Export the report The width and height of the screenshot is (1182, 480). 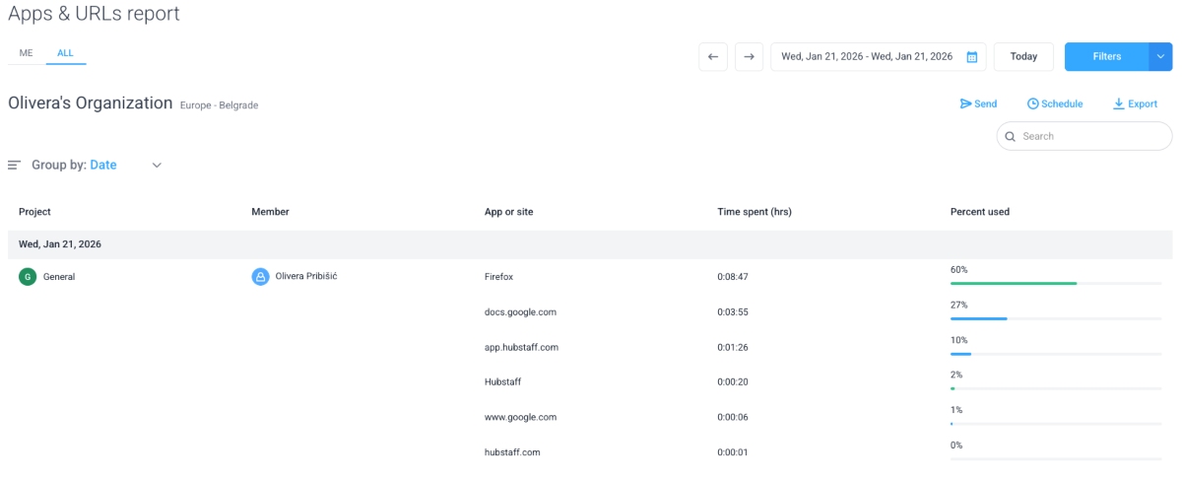[1135, 103]
